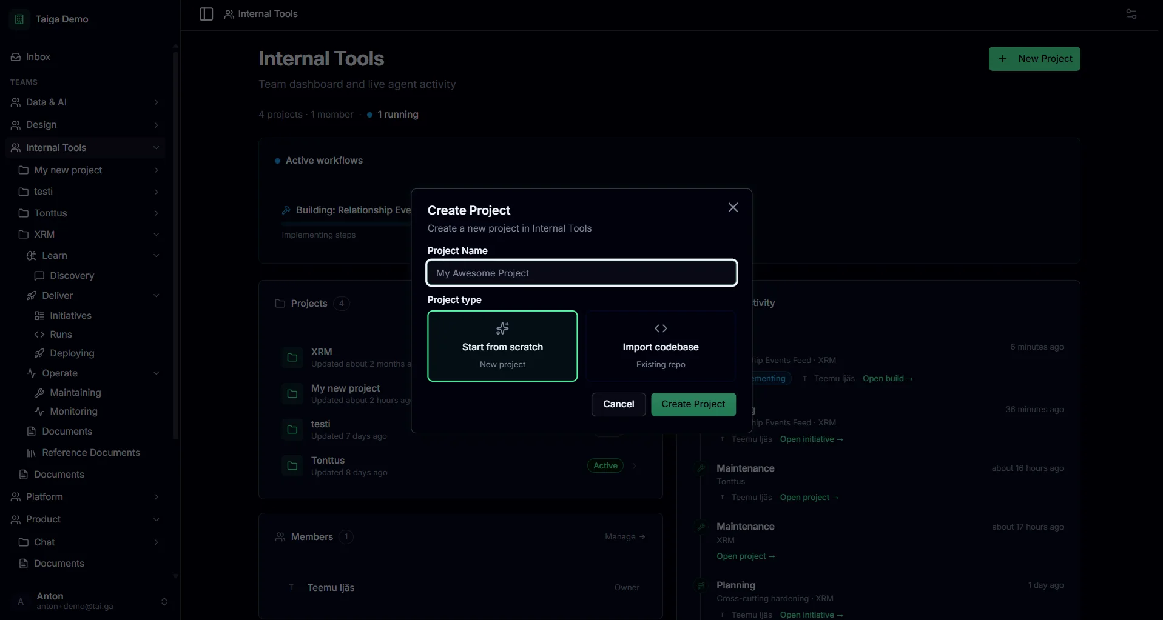The width and height of the screenshot is (1163, 620).
Task: Open the Inbox icon in sidebar
Action: pyautogui.click(x=16, y=57)
